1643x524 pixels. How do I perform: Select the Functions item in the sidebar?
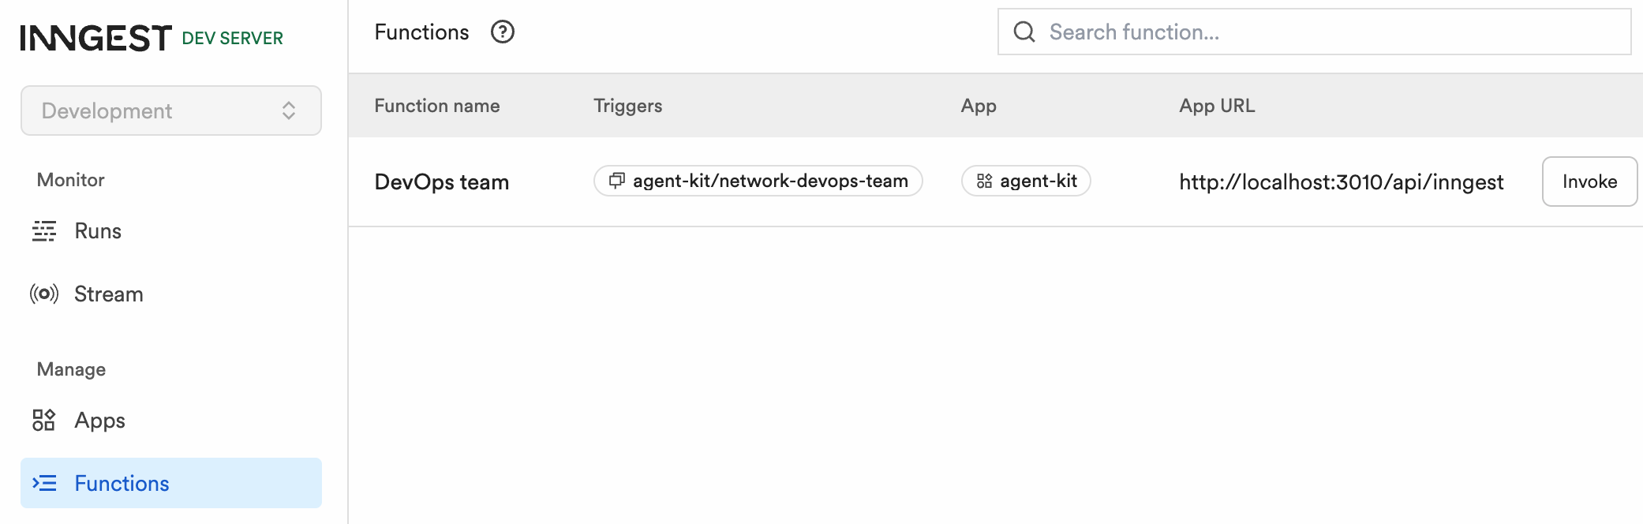tap(171, 483)
